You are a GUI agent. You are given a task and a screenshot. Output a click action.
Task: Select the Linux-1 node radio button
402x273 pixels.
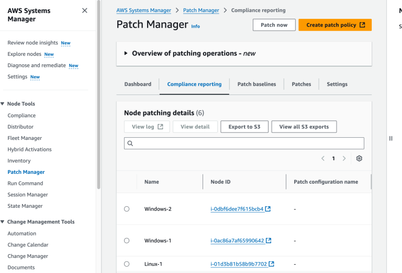pyautogui.click(x=127, y=264)
